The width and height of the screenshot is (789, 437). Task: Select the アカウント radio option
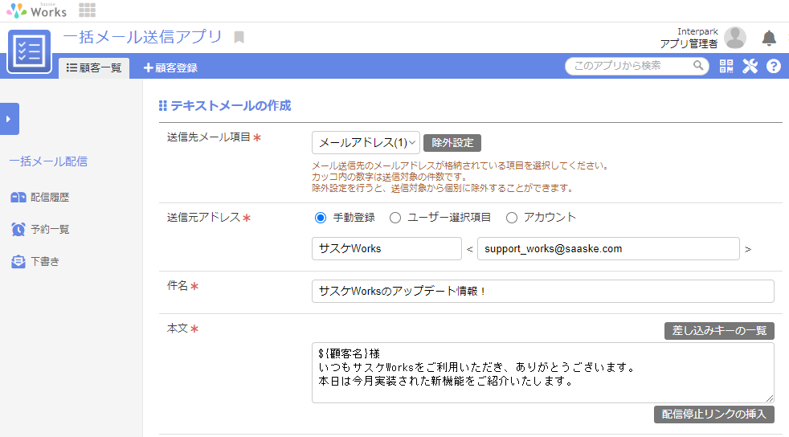pos(511,218)
